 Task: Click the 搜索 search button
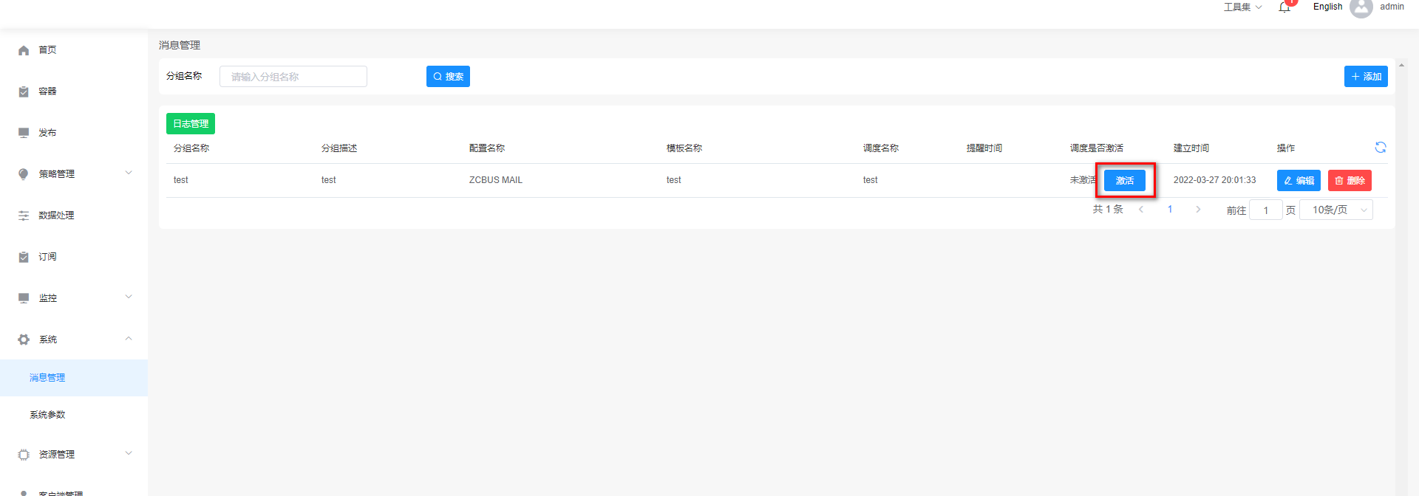pyautogui.click(x=448, y=77)
